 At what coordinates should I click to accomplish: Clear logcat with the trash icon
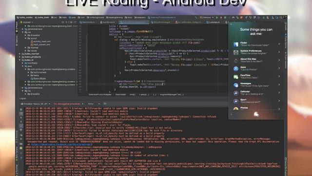click(x=21, y=110)
